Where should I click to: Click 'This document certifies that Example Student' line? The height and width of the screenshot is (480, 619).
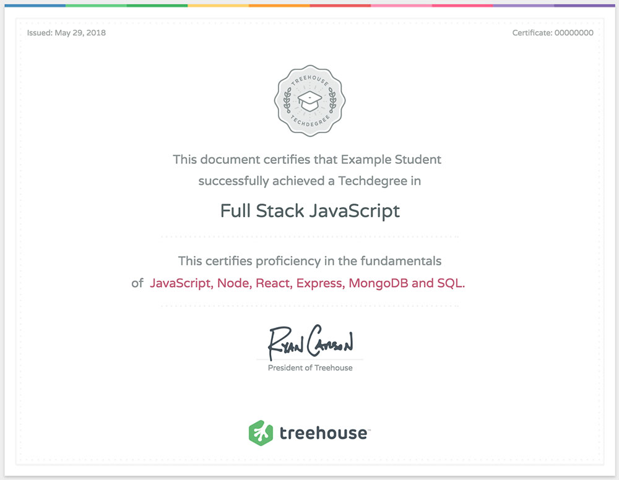[x=307, y=160]
